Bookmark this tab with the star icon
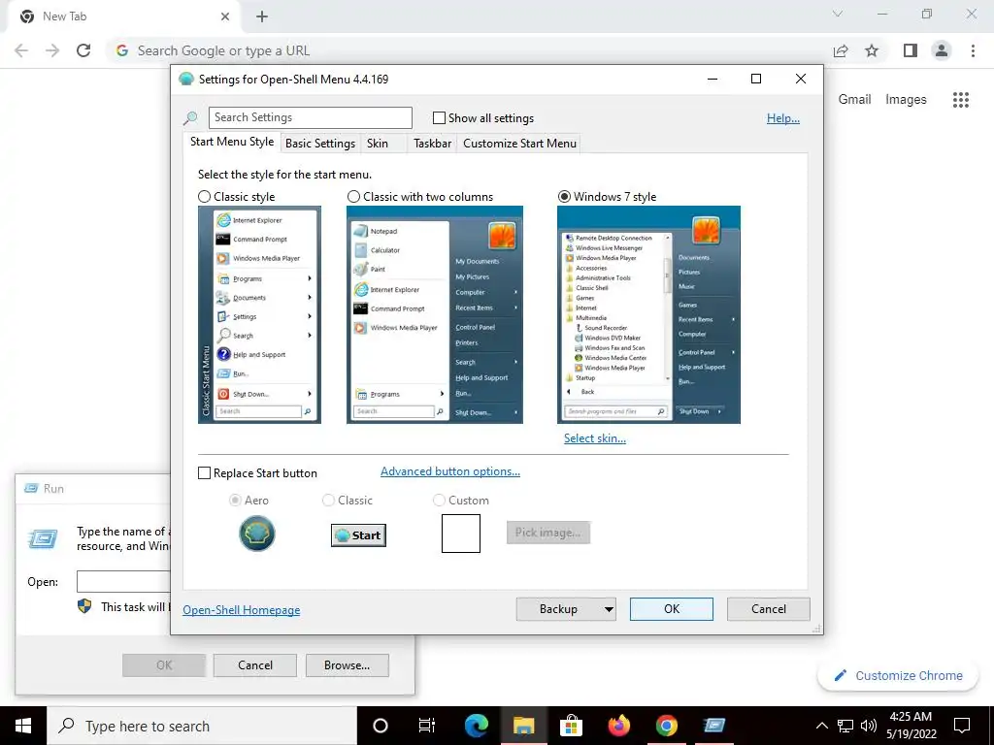This screenshot has height=745, width=994. (x=873, y=50)
